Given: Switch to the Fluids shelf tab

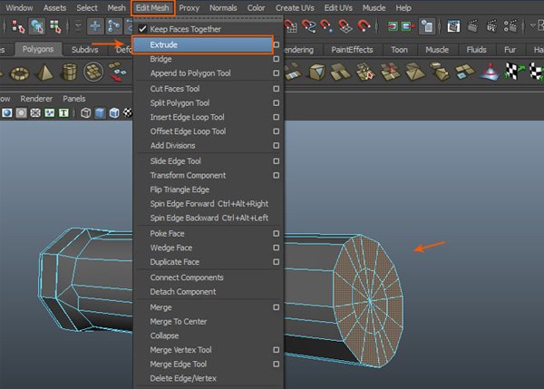Looking at the screenshot, I should pyautogui.click(x=476, y=50).
